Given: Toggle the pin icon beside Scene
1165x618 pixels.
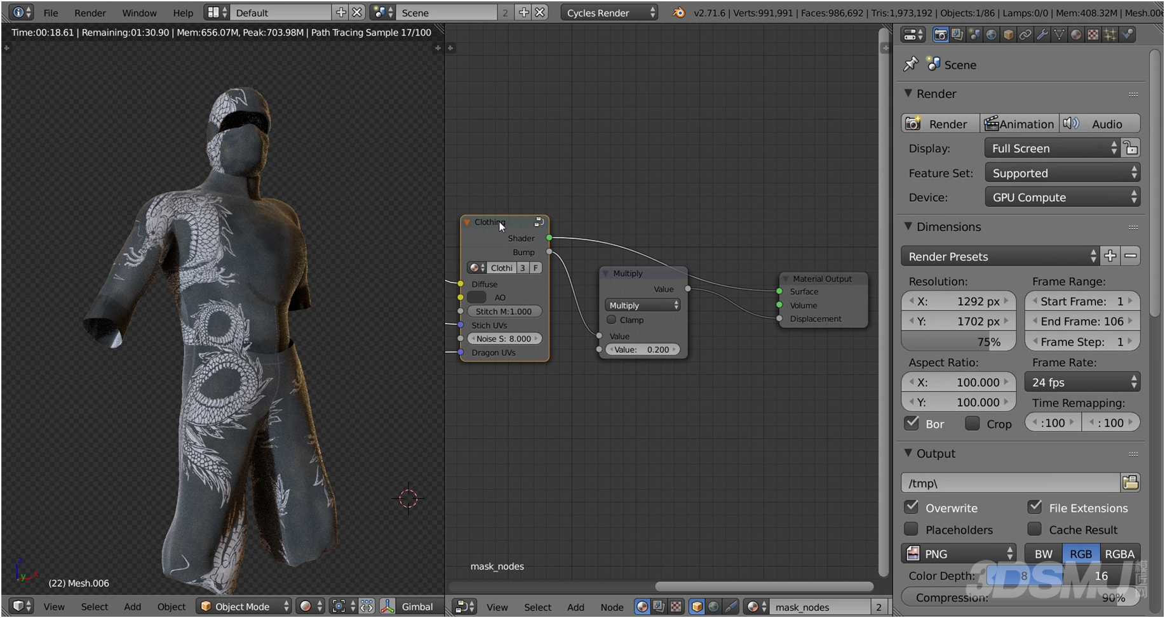Looking at the screenshot, I should coord(911,64).
